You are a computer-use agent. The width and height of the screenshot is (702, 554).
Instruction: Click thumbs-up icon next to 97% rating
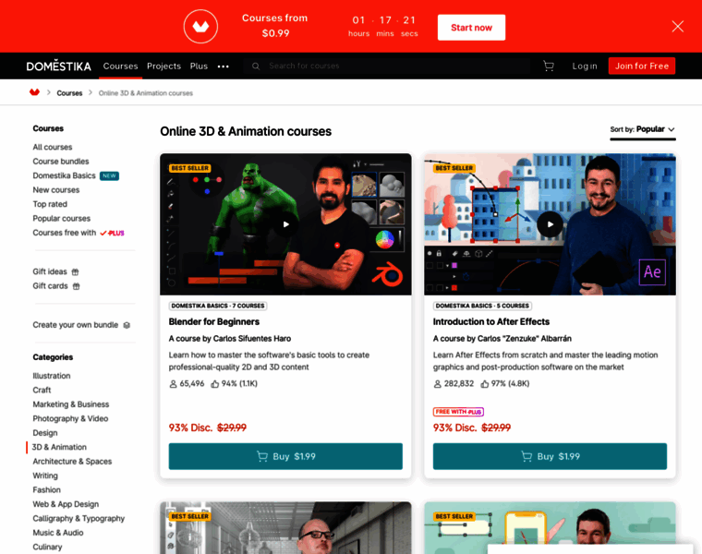click(484, 384)
